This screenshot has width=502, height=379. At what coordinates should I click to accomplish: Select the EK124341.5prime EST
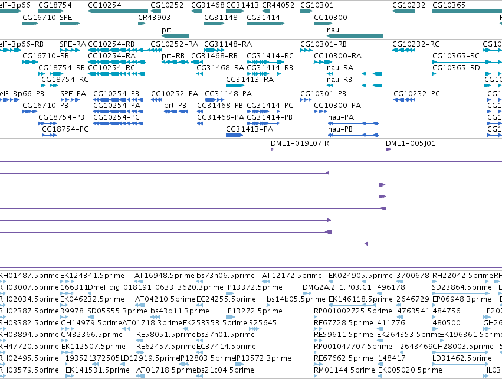(x=65, y=282)
